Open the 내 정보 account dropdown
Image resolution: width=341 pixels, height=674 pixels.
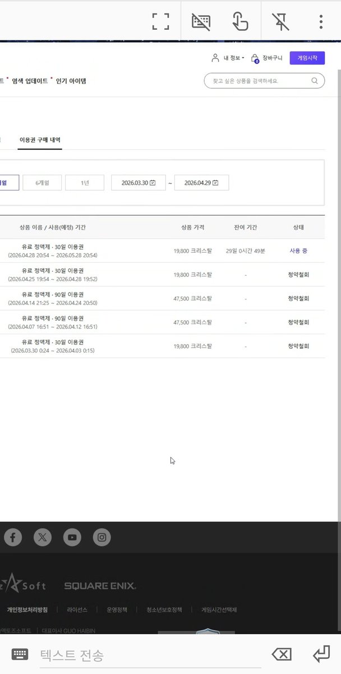click(228, 58)
